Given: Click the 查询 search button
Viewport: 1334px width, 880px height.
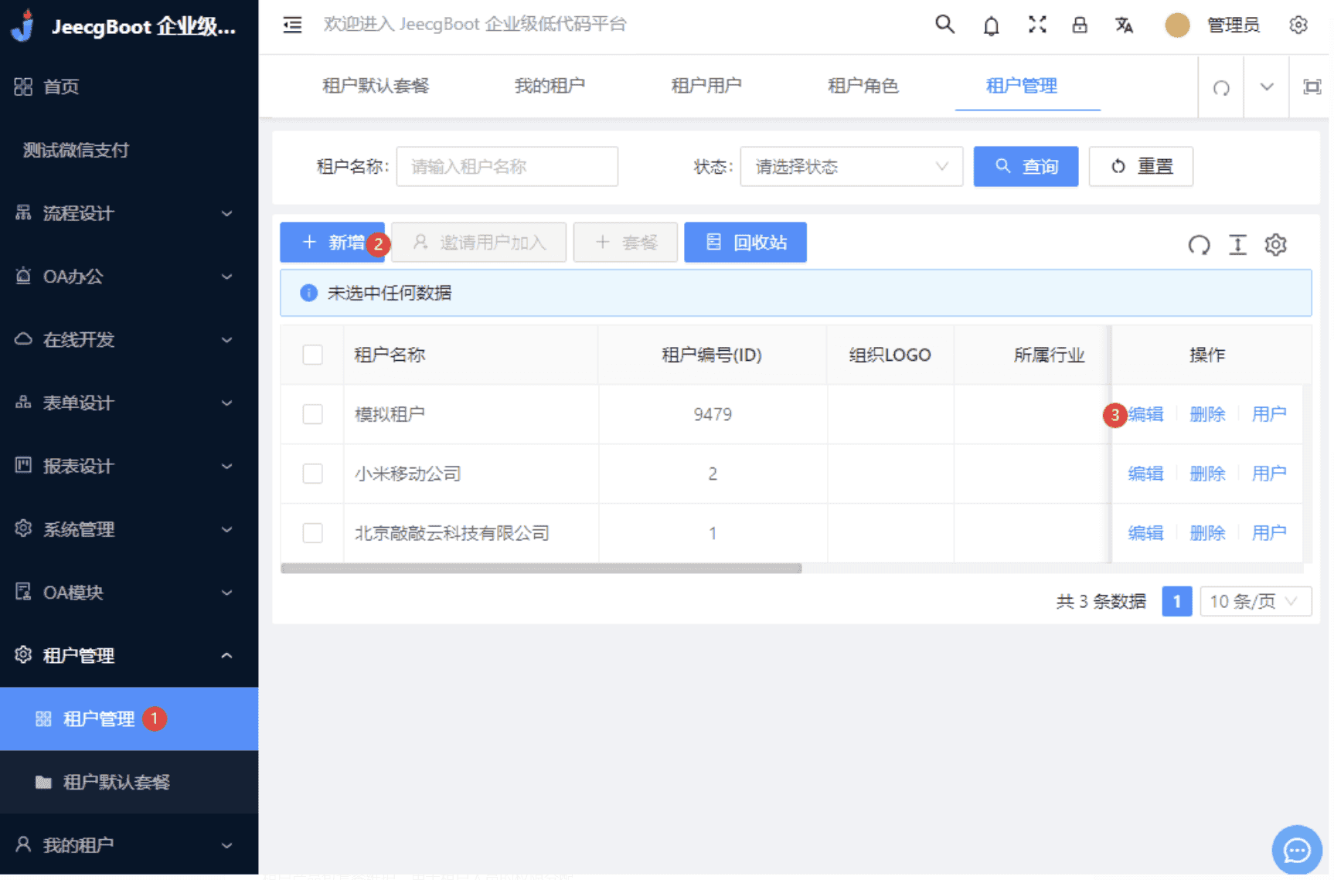Looking at the screenshot, I should coord(1026,166).
